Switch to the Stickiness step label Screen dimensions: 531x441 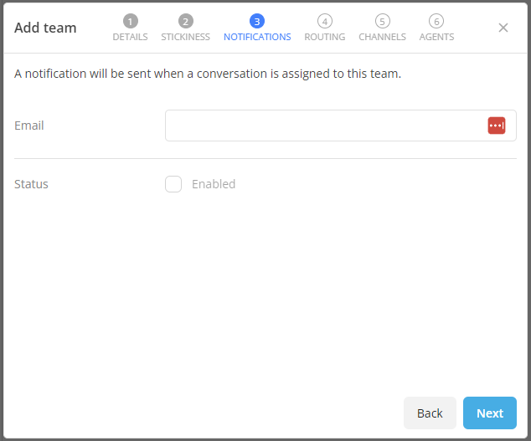pos(185,37)
